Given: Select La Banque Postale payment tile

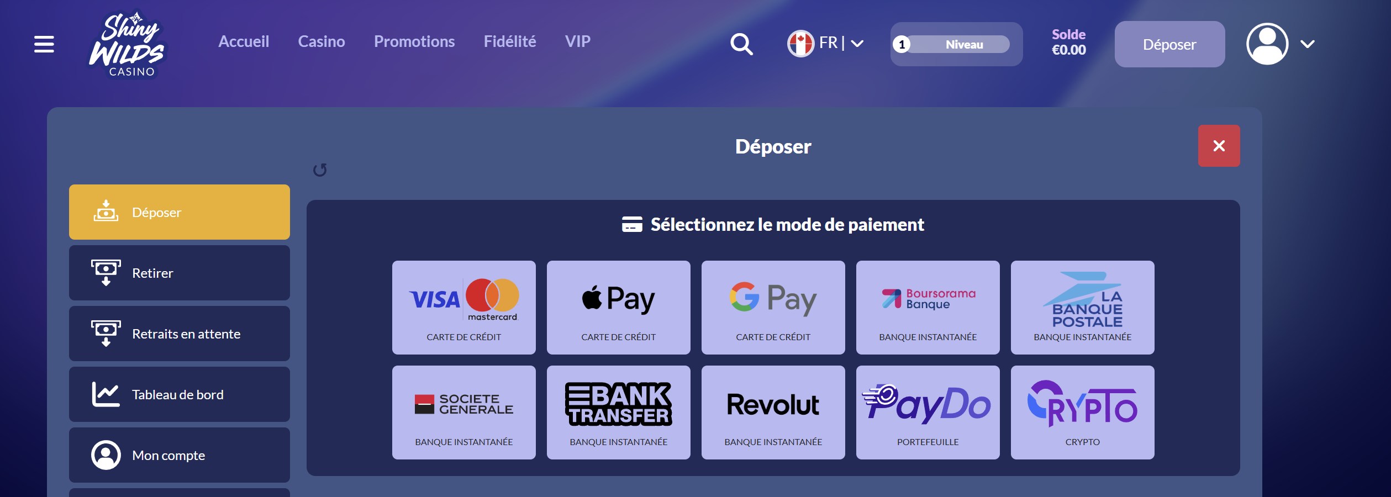Looking at the screenshot, I should [1083, 308].
